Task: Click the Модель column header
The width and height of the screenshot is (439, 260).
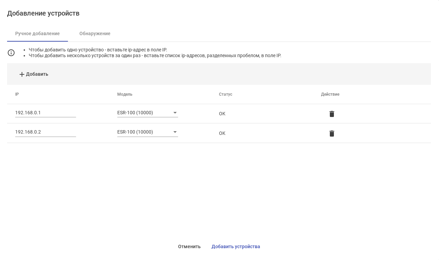Action: 125,94
